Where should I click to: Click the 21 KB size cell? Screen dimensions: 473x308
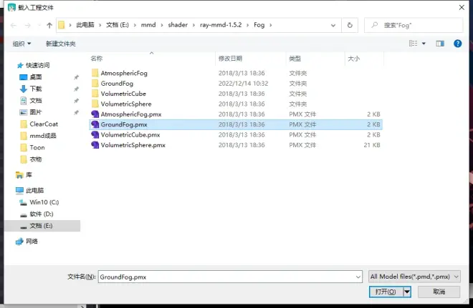pos(372,145)
